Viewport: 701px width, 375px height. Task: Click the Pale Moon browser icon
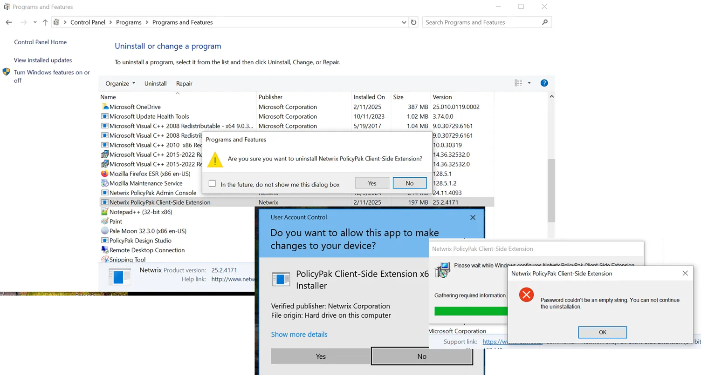coord(105,231)
